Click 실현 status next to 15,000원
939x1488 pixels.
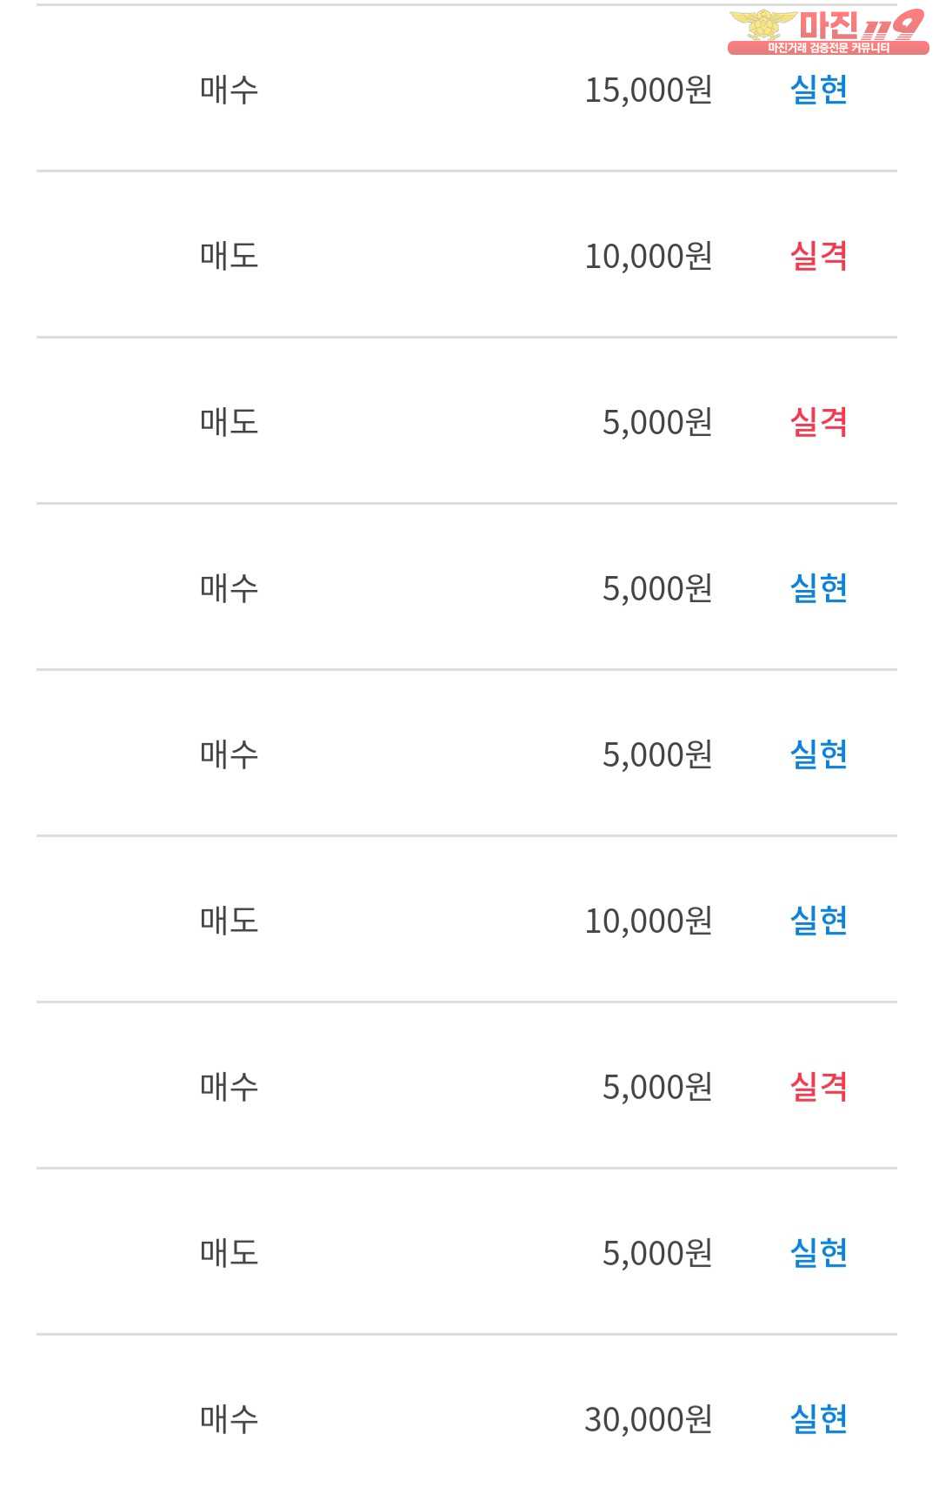[817, 90]
